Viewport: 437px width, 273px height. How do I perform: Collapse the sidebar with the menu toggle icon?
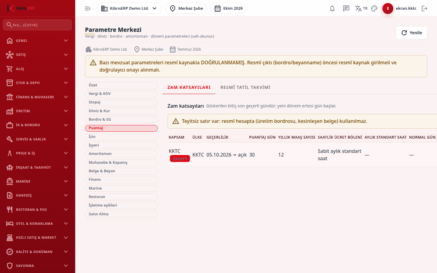coord(88,8)
